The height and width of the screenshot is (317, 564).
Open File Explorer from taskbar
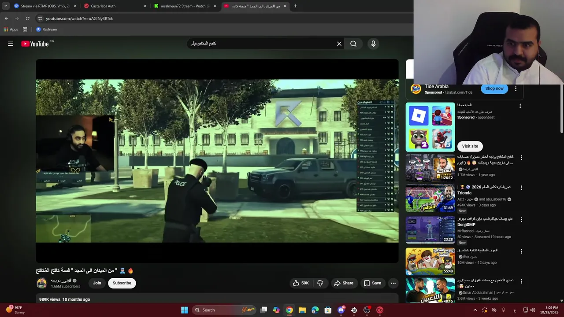[302, 310]
